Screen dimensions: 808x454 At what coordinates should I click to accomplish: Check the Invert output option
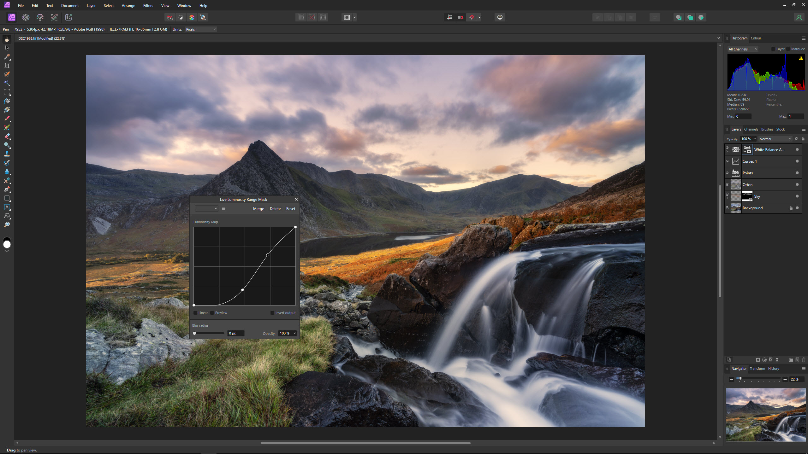[x=272, y=313]
